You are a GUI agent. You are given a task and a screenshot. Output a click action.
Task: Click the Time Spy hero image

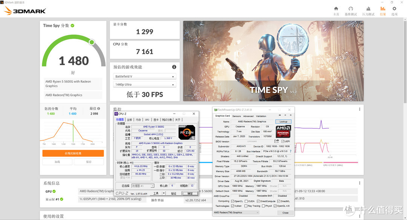click(273, 61)
